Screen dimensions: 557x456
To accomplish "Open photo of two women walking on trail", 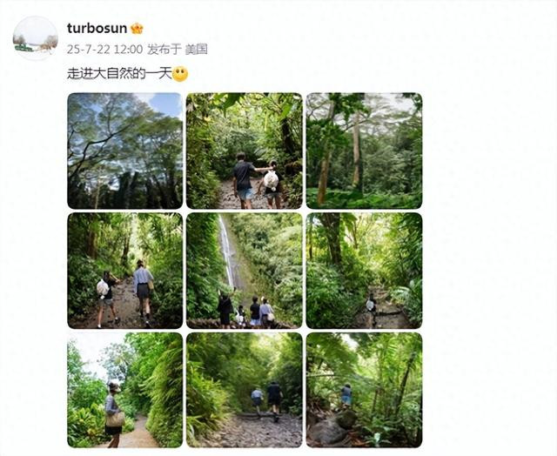I will point(125,271).
